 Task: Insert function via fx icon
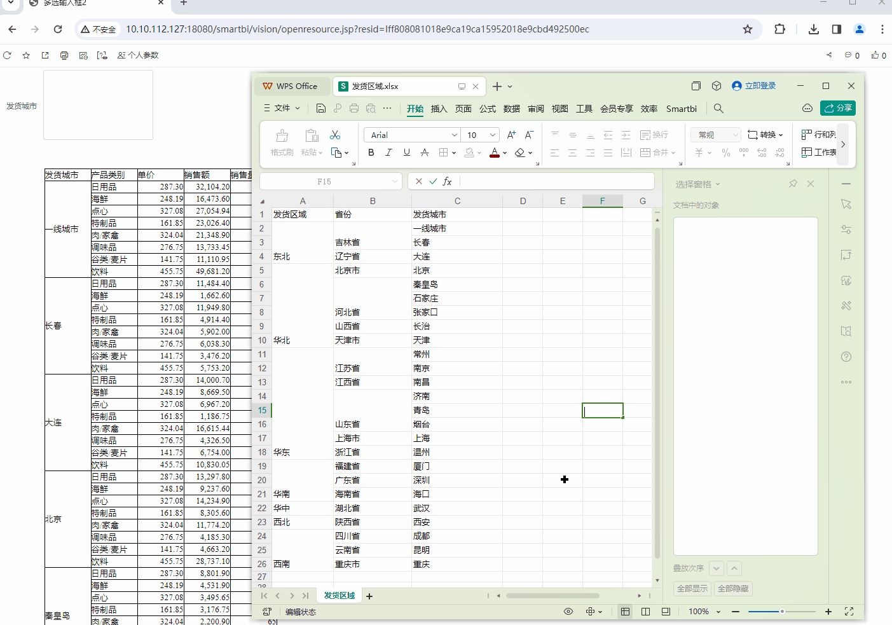[448, 181]
